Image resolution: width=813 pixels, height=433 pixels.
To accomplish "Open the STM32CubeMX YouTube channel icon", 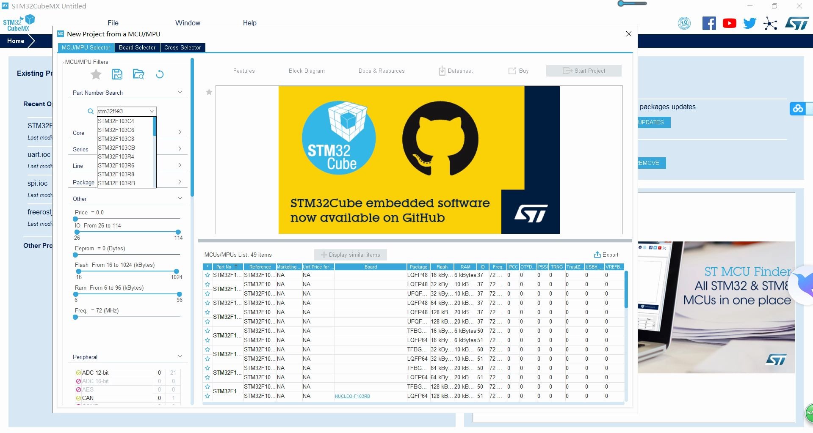I will tap(729, 23).
